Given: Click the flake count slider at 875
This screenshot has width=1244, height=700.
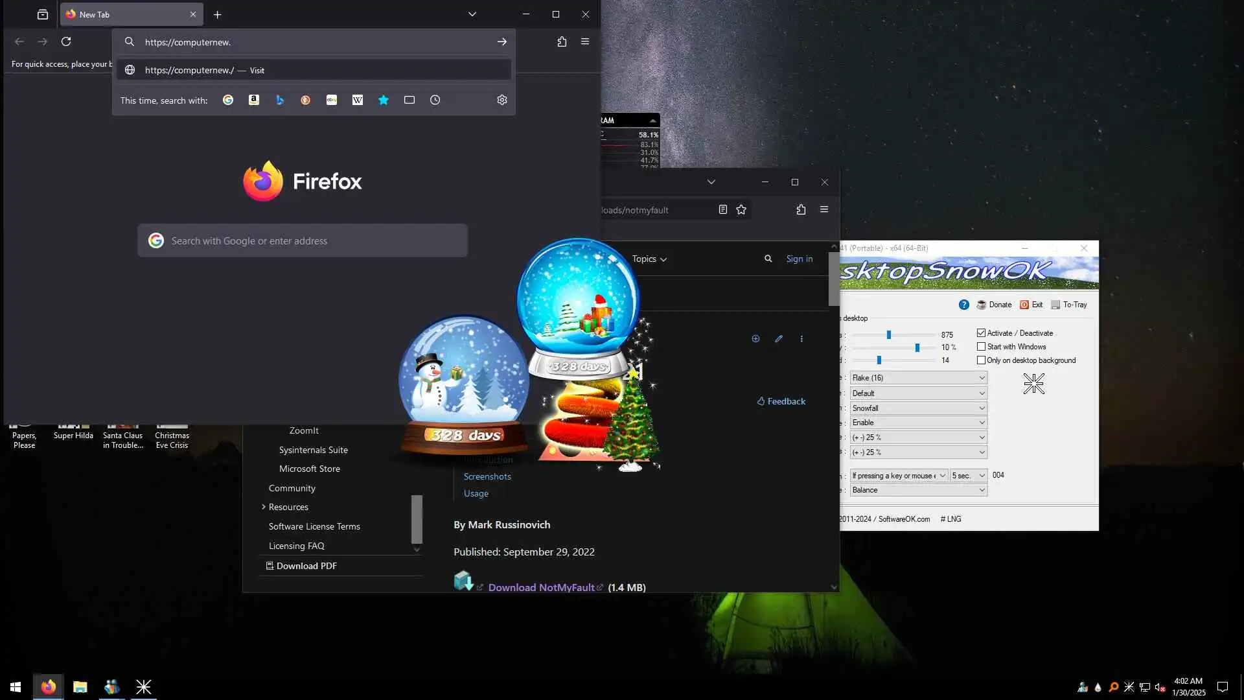Looking at the screenshot, I should point(889,335).
